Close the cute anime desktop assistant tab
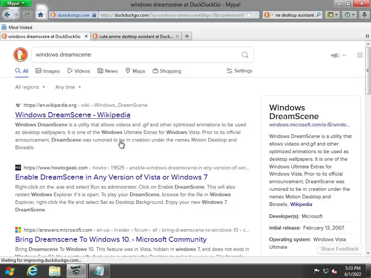The image size is (371, 278). [177, 36]
